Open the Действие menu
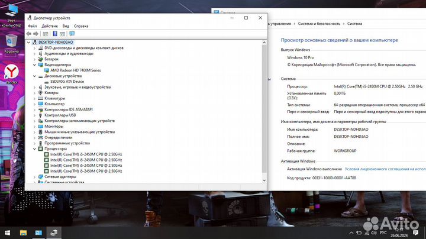The image size is (426, 239). pyautogui.click(x=50, y=26)
